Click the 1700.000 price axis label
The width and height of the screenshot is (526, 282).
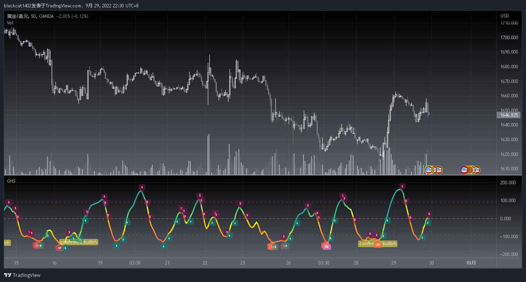coord(509,38)
